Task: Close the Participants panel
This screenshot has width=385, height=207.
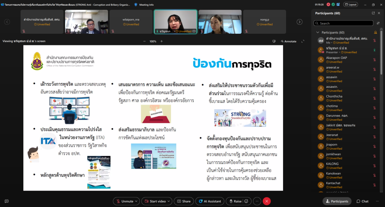Action: (379, 13)
